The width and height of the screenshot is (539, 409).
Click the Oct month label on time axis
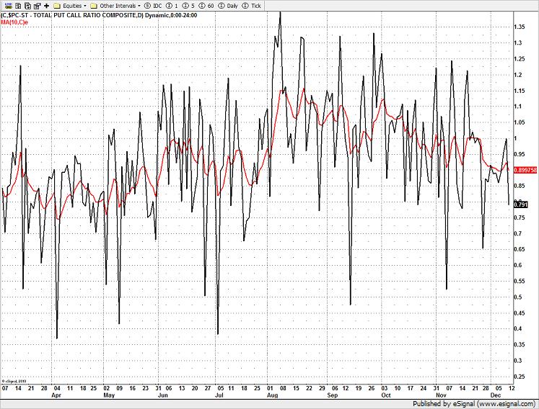pos(386,395)
